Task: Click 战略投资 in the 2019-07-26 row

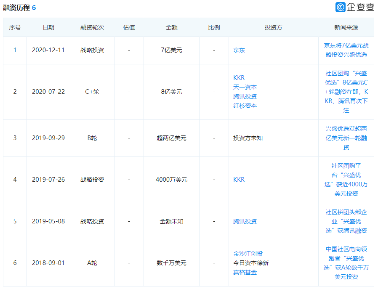Action: 92,180
